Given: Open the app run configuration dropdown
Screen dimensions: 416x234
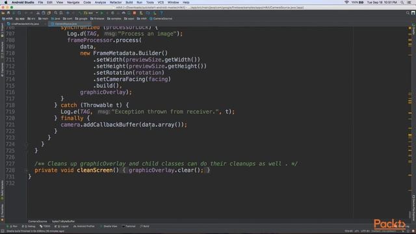Looking at the screenshot, I should 91,13.
